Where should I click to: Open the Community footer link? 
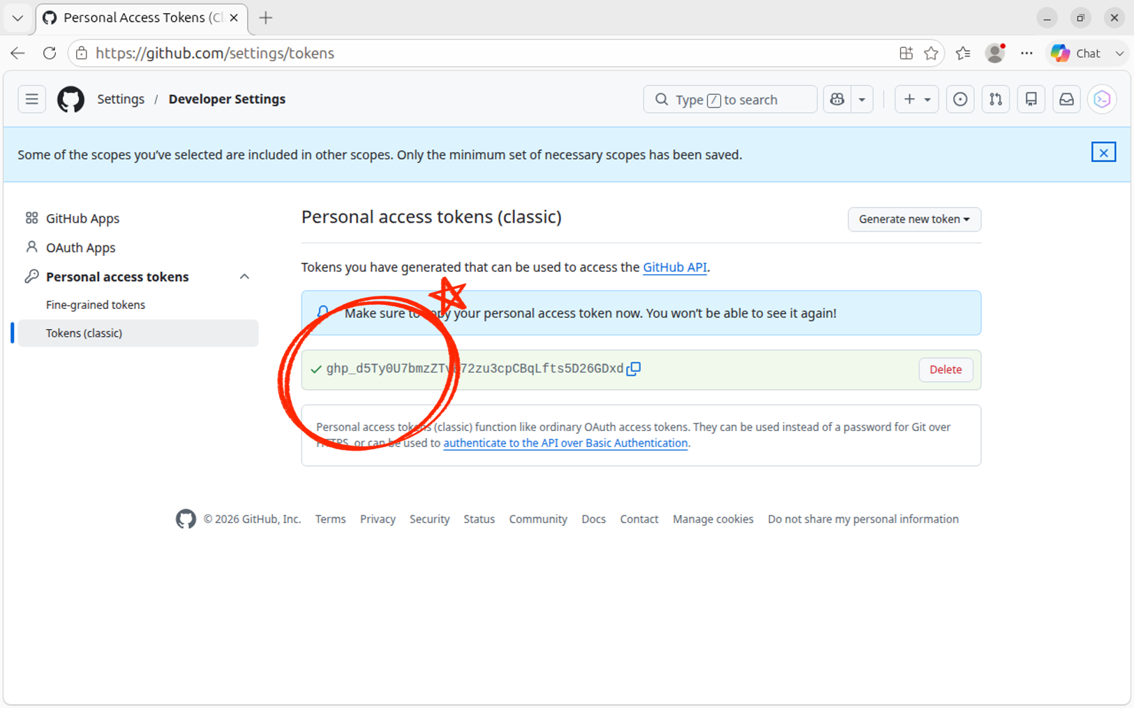(x=538, y=519)
